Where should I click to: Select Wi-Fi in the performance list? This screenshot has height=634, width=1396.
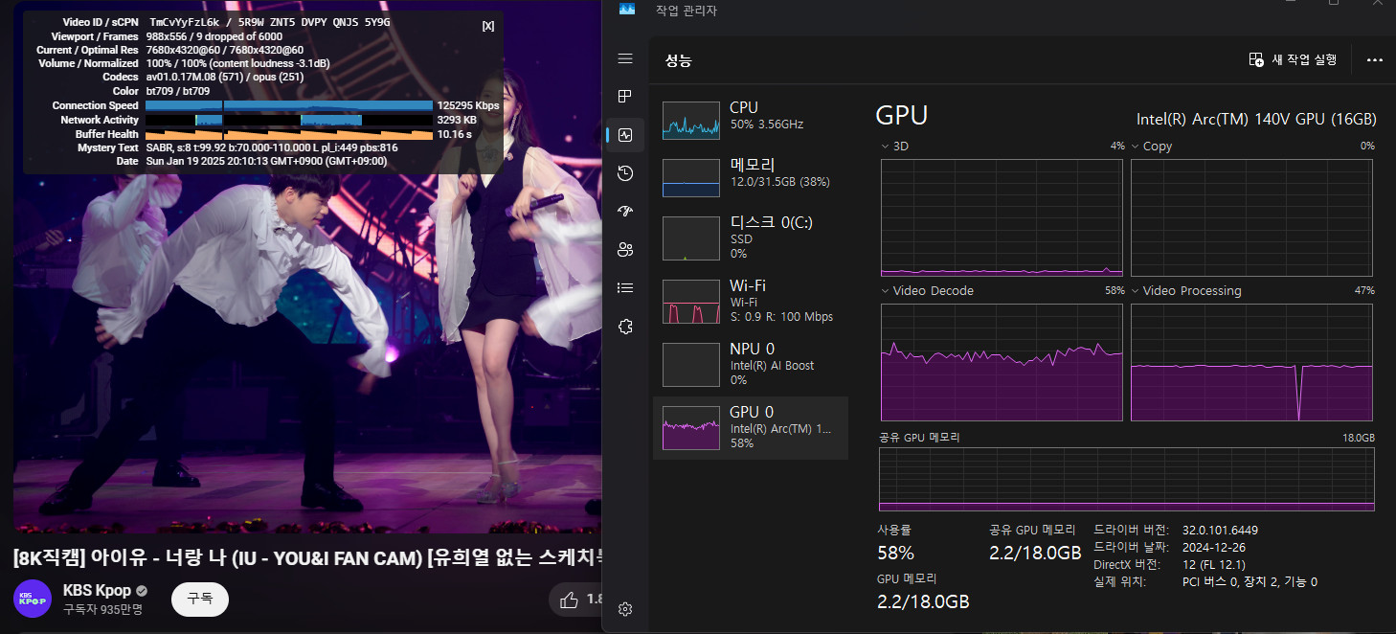coord(751,301)
